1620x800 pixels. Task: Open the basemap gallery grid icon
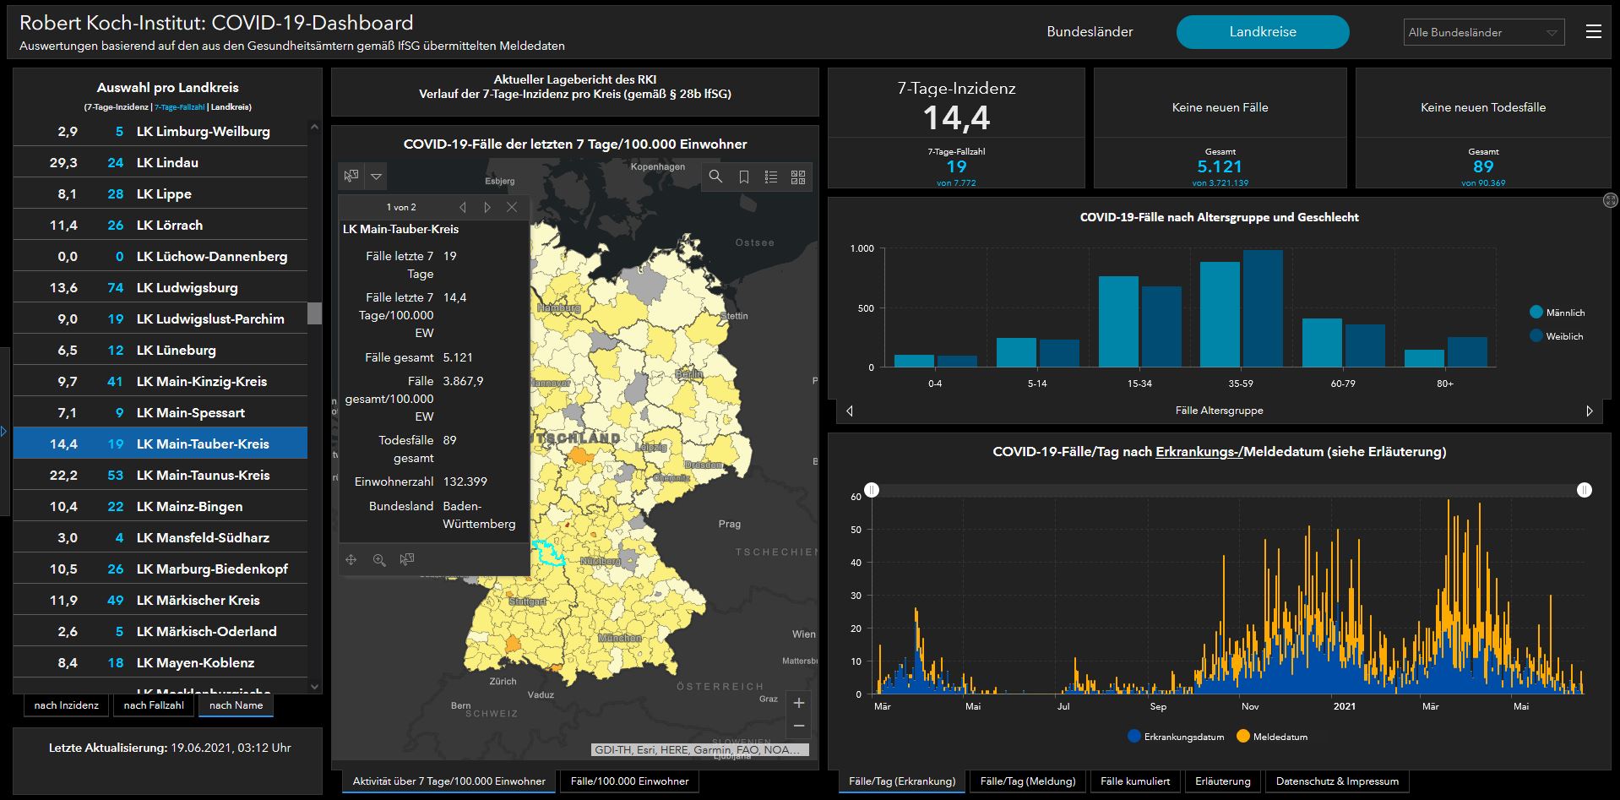[797, 177]
